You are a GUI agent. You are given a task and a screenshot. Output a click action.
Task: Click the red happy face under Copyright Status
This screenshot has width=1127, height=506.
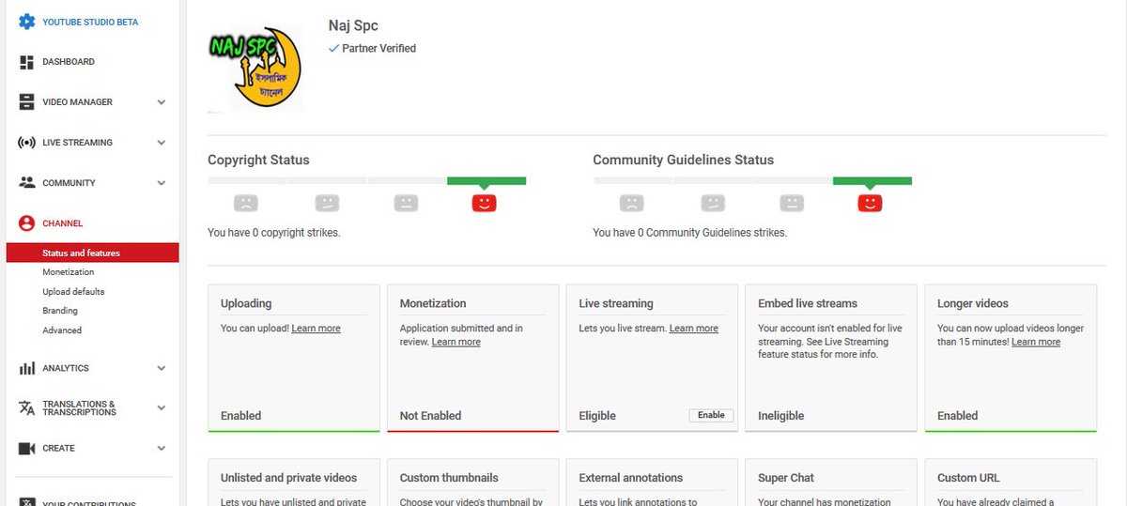484,202
